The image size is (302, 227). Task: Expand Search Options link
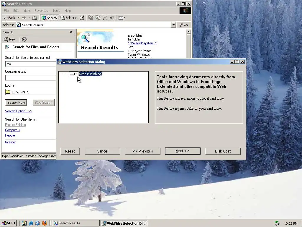point(18,111)
